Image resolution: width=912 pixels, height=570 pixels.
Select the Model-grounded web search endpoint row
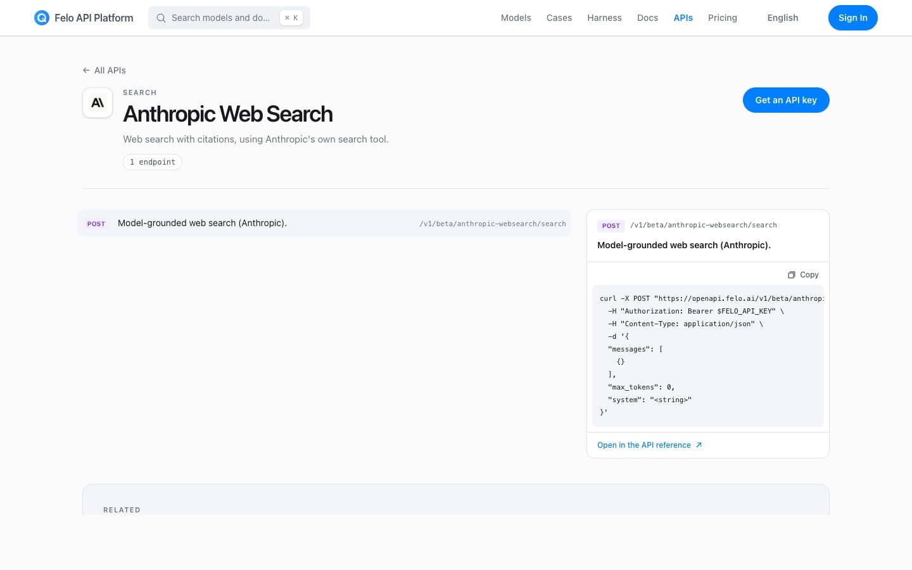click(324, 223)
